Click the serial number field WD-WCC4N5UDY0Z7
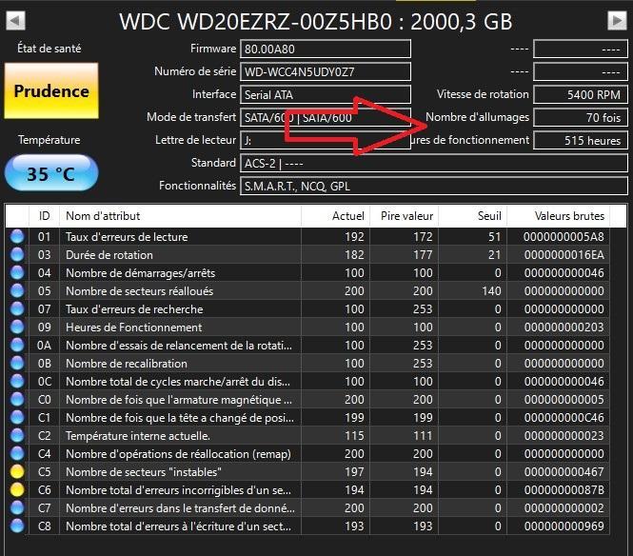The image size is (633, 556). click(x=326, y=71)
